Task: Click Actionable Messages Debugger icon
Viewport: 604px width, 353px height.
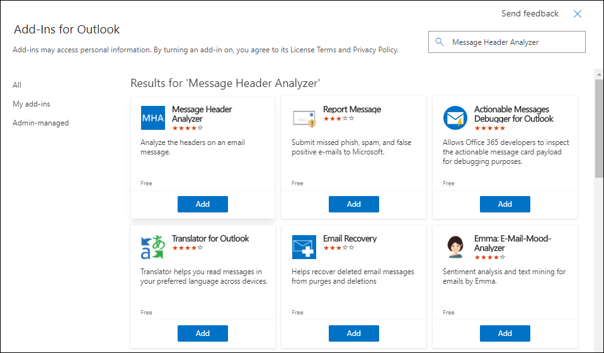Action: tap(455, 118)
